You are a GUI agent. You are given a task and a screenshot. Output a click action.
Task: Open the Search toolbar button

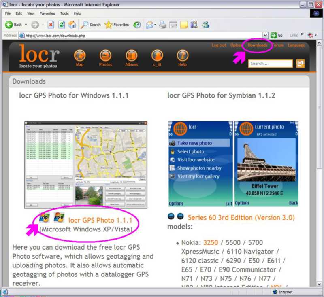90,25
